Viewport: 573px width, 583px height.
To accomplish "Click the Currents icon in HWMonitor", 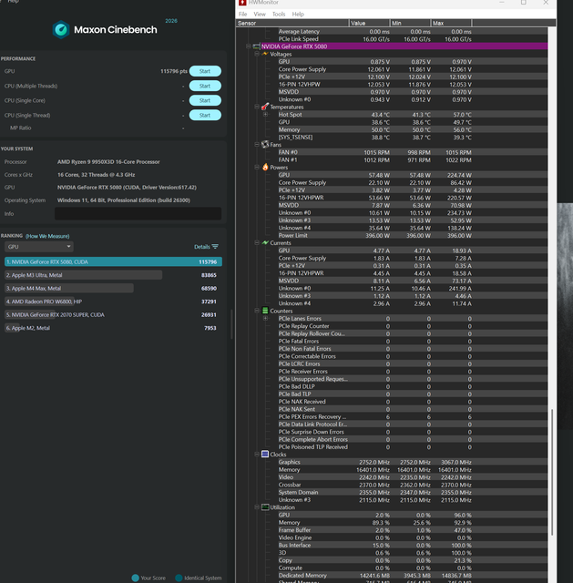I will (265, 243).
